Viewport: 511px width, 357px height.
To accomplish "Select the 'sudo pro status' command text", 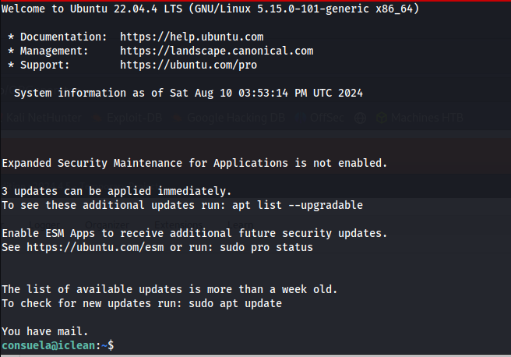I will pyautogui.click(x=266, y=247).
